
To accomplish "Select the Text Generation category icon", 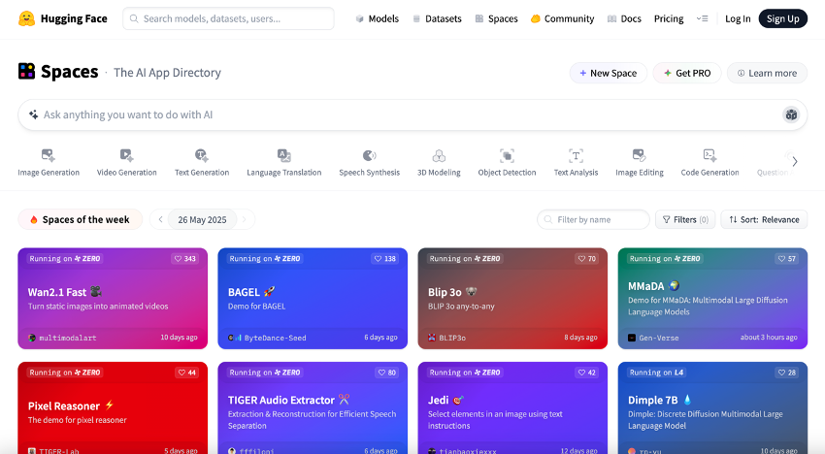I will tap(202, 156).
